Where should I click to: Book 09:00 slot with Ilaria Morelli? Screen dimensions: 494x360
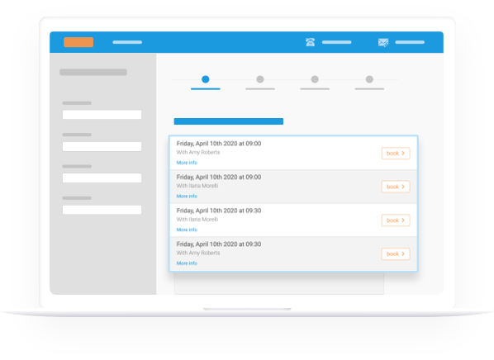click(396, 187)
